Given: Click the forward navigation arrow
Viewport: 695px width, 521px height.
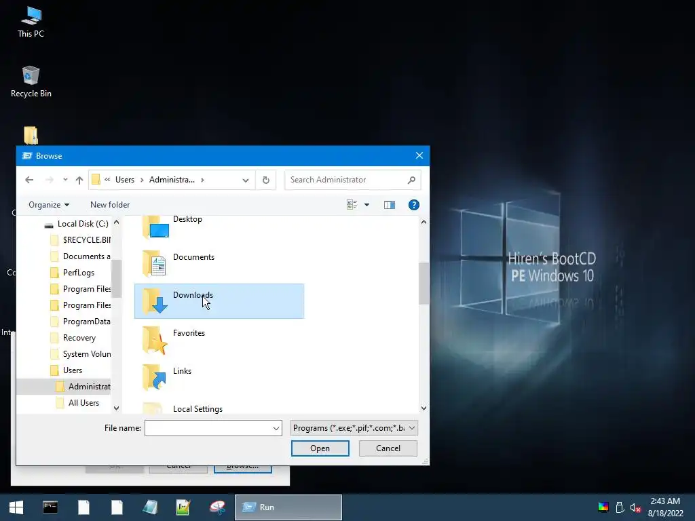Looking at the screenshot, I should (x=49, y=180).
